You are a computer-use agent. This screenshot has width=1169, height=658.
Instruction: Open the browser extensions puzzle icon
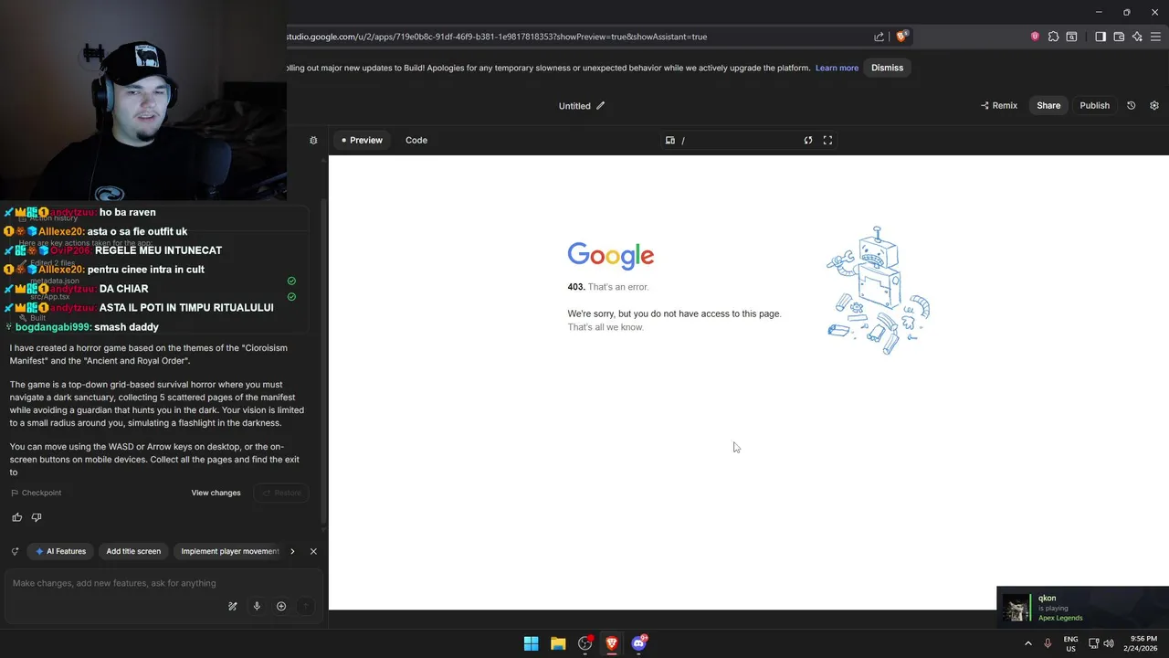(x=1053, y=37)
